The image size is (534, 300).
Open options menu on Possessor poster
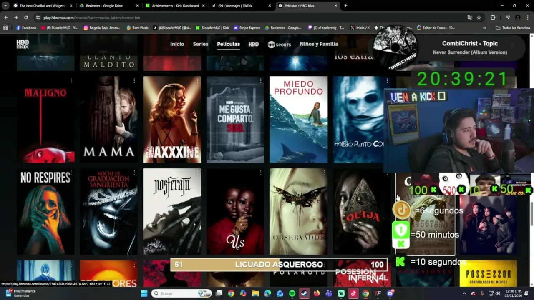tap(514, 265)
